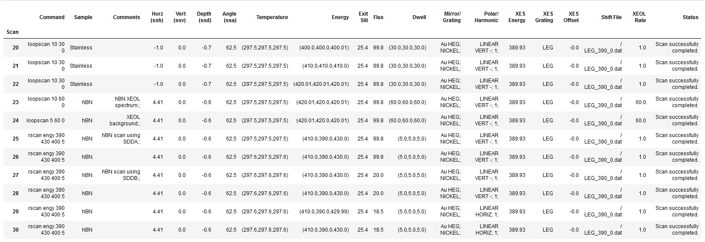Click energy (410.0,390.0,429.99) cell
Image resolution: width=705 pixels, height=242 pixels.
click(324, 212)
